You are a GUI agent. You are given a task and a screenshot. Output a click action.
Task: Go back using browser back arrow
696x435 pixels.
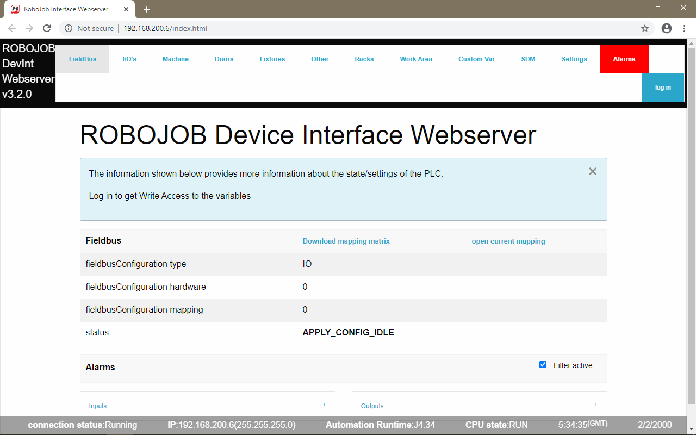click(x=12, y=28)
